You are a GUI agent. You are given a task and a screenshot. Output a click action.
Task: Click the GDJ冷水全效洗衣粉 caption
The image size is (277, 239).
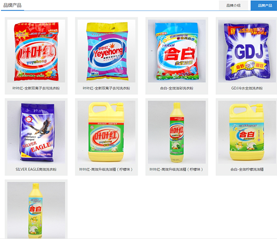[x=247, y=88]
